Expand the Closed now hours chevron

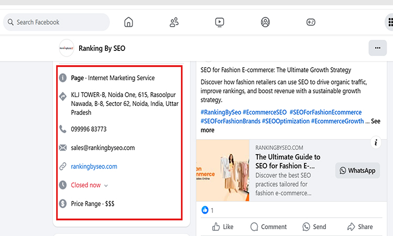point(106,186)
